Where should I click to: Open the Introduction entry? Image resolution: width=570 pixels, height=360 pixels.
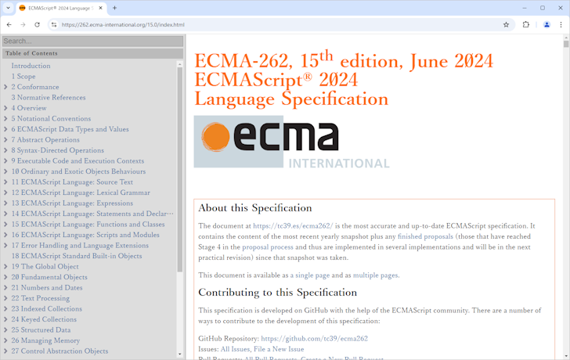pos(31,66)
